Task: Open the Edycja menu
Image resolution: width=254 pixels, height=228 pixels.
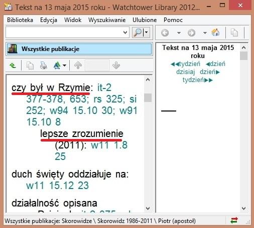Action: click(49, 20)
